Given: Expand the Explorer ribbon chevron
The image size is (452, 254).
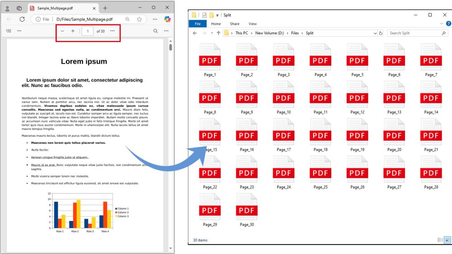Looking at the screenshot, I should point(442,24).
